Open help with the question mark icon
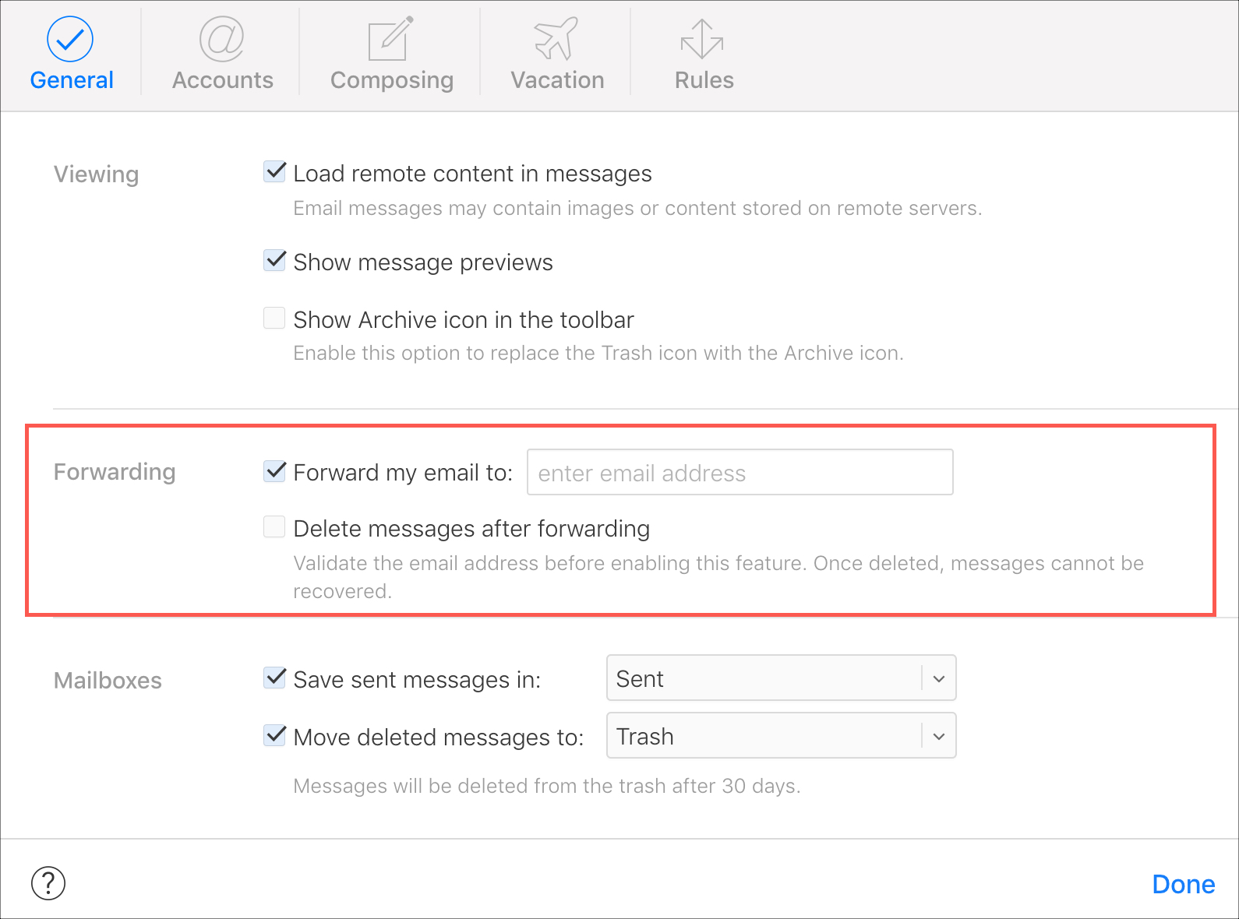 [48, 883]
